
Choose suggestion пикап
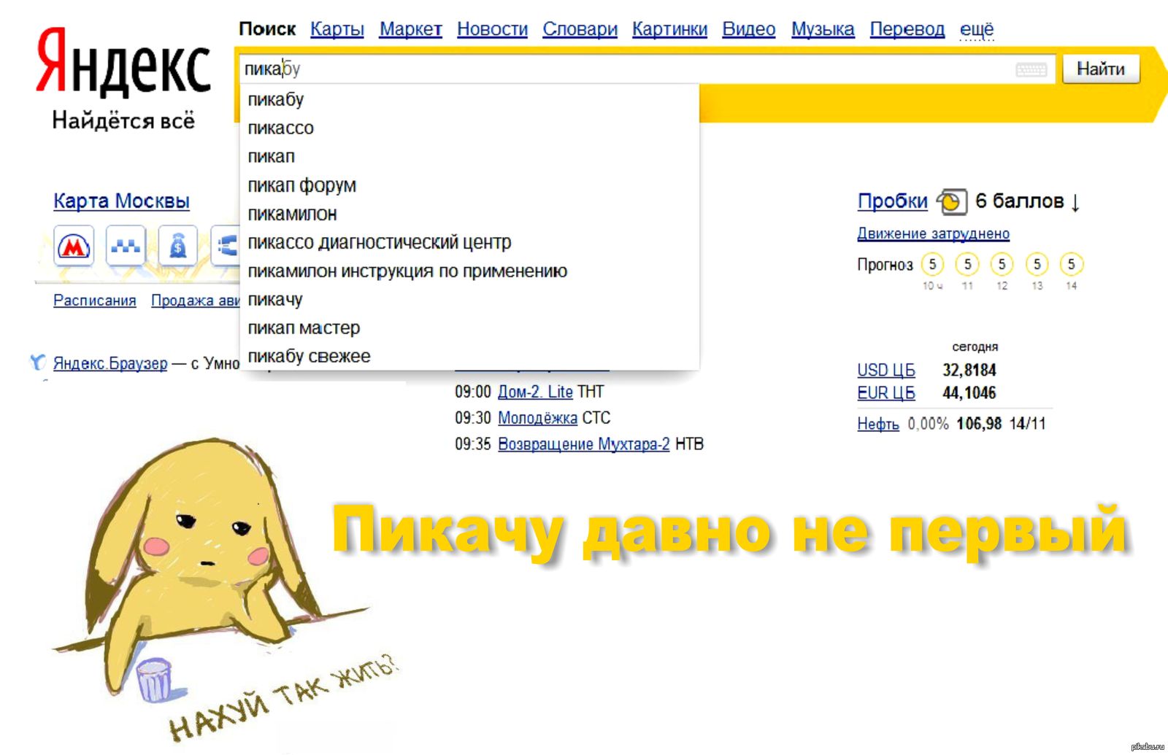pos(469,156)
